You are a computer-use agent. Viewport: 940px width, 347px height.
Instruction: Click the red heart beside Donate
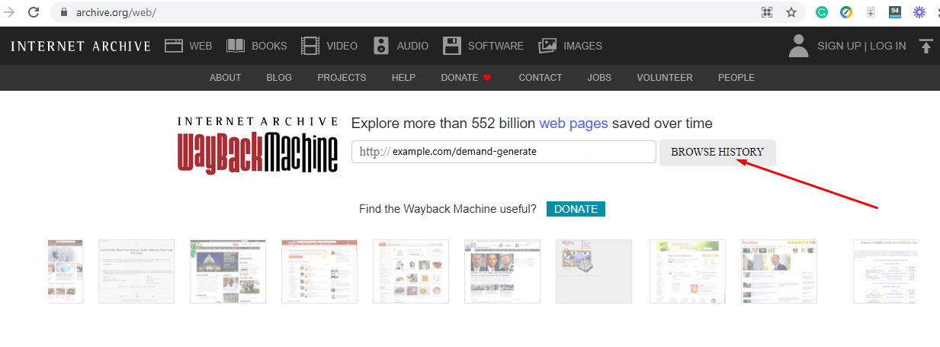487,78
